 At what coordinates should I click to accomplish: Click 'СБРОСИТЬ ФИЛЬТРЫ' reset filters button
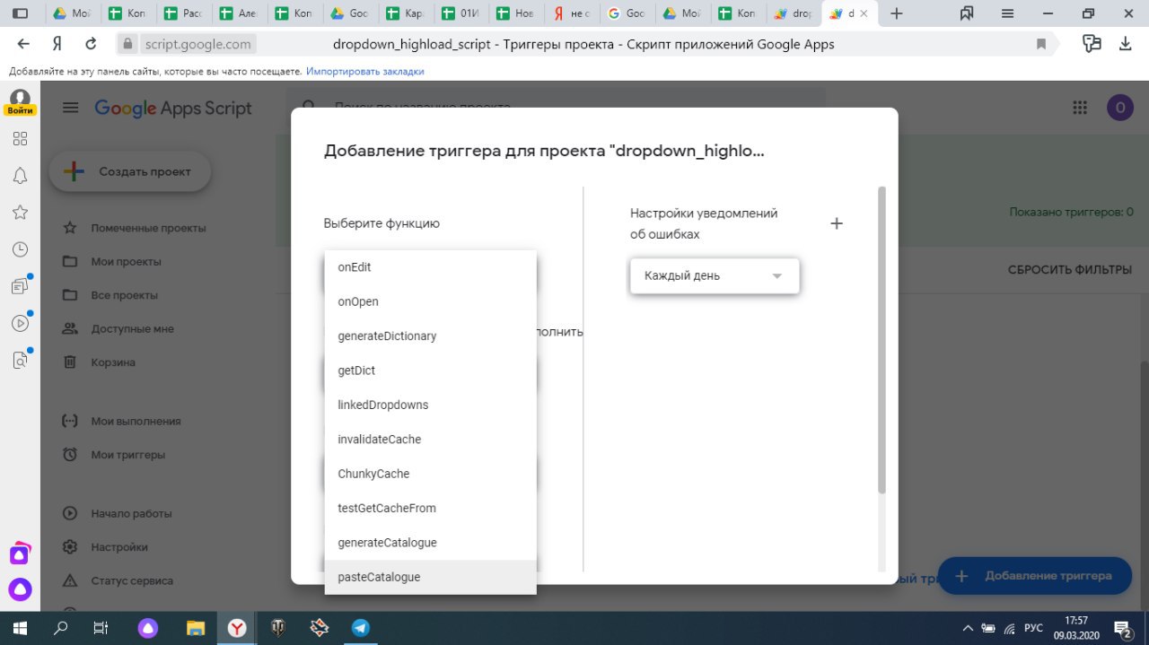click(1070, 270)
